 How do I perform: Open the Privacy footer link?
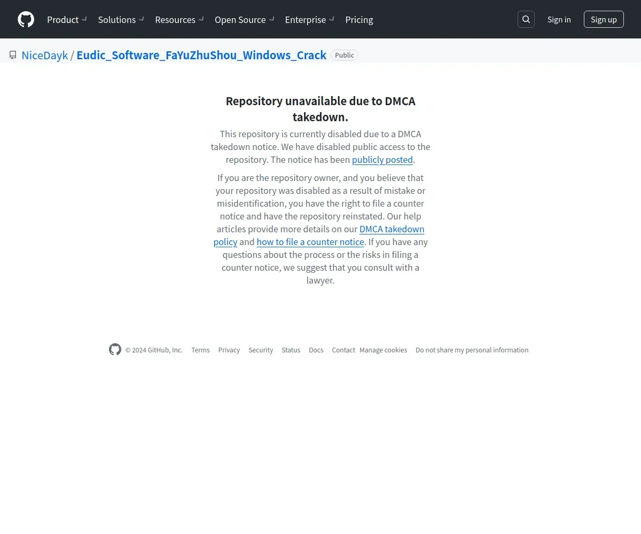click(x=229, y=350)
